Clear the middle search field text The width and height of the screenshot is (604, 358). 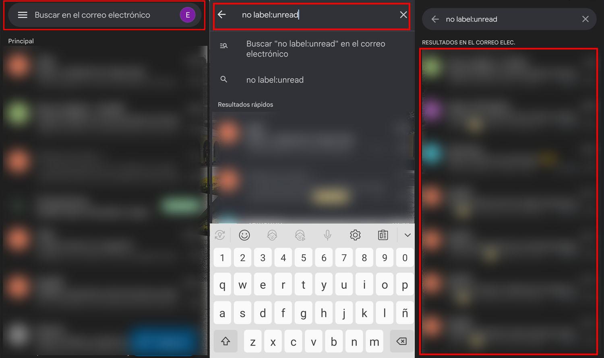click(403, 15)
